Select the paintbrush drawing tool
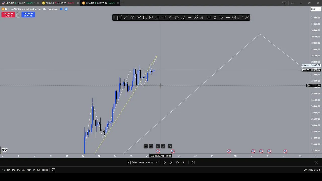 click(202, 17)
